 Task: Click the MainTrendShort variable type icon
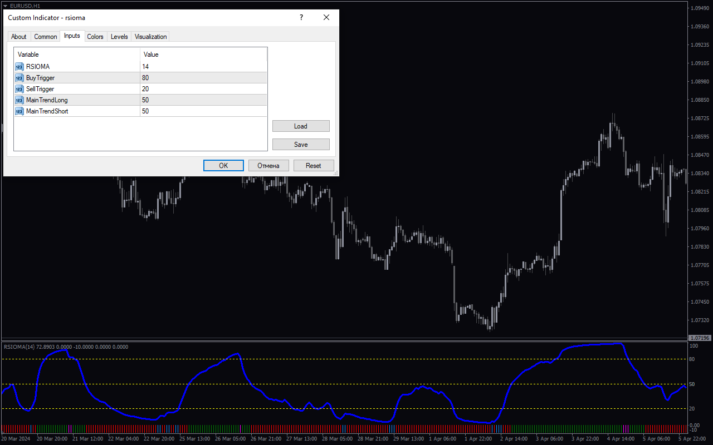pos(19,111)
